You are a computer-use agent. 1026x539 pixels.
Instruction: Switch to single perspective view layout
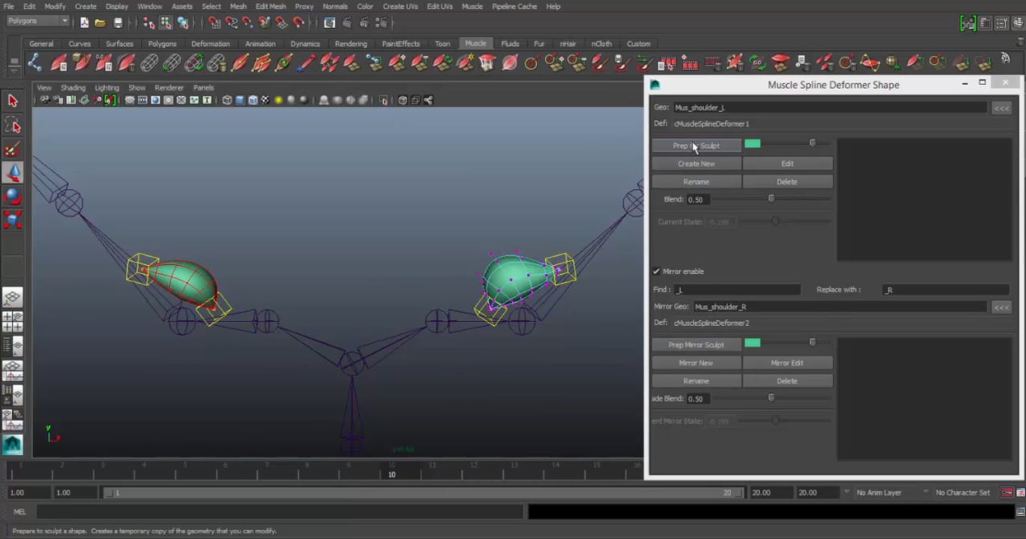pos(12,299)
